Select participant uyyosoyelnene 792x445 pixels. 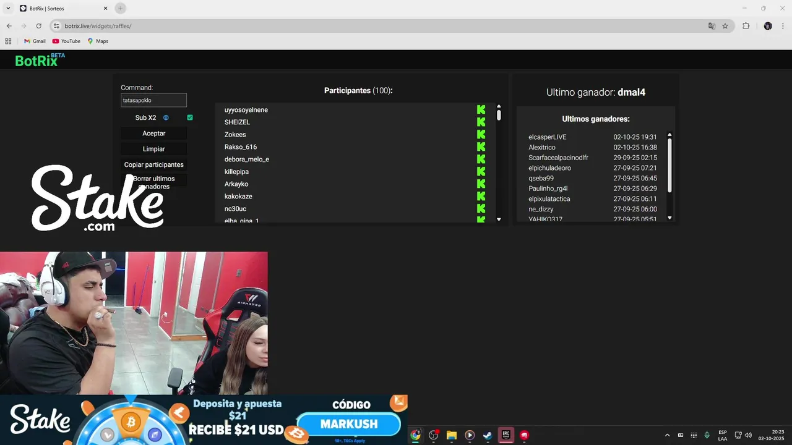246,110
